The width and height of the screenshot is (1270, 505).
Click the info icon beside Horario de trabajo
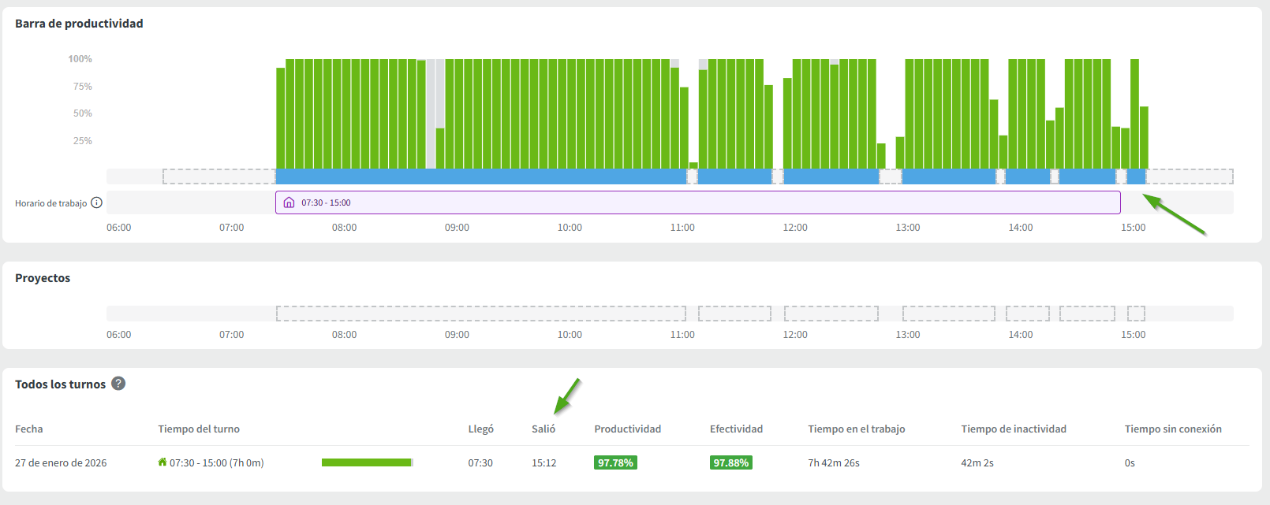[x=96, y=202]
